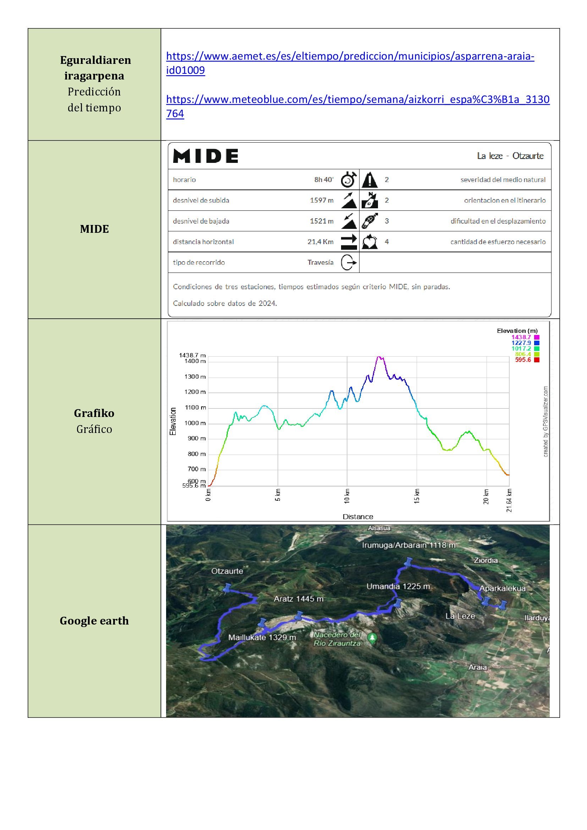Click the blue 1227.9 elevation legend swatch
The height and width of the screenshot is (830, 587).
(536, 343)
